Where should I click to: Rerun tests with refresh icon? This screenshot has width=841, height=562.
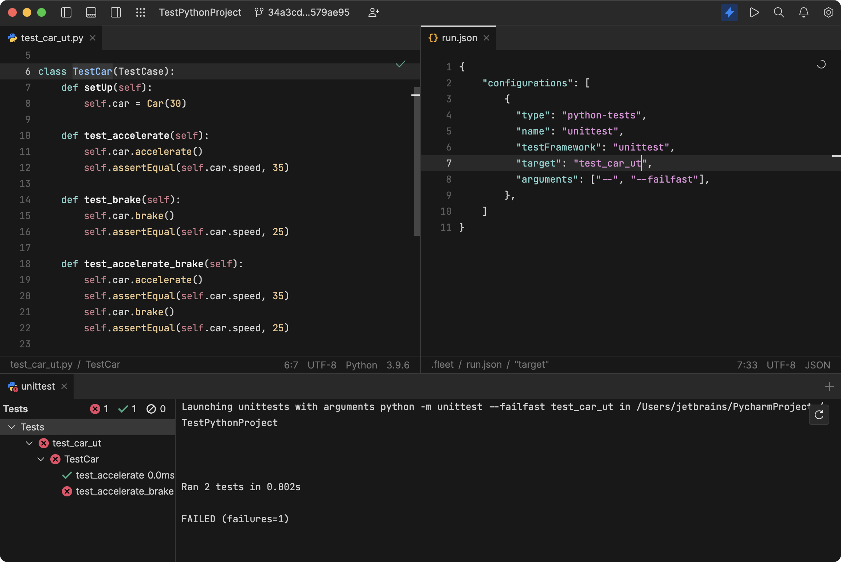coord(819,415)
